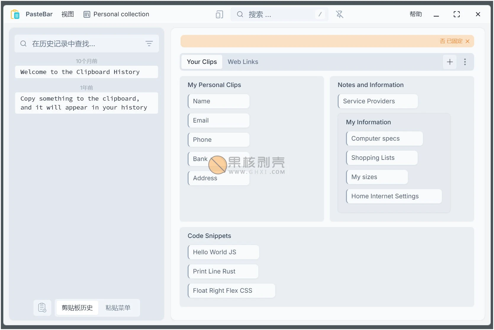This screenshot has width=494, height=330.
Task: Switch to the Web Links tab
Action: 243,62
